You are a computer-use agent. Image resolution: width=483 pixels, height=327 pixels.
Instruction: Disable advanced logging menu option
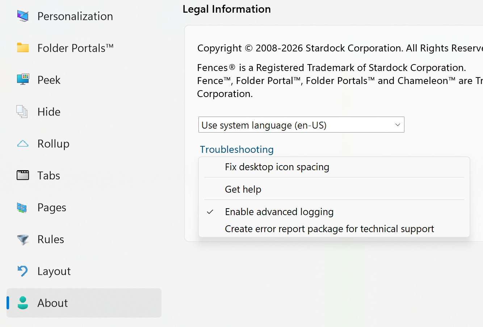point(279,212)
